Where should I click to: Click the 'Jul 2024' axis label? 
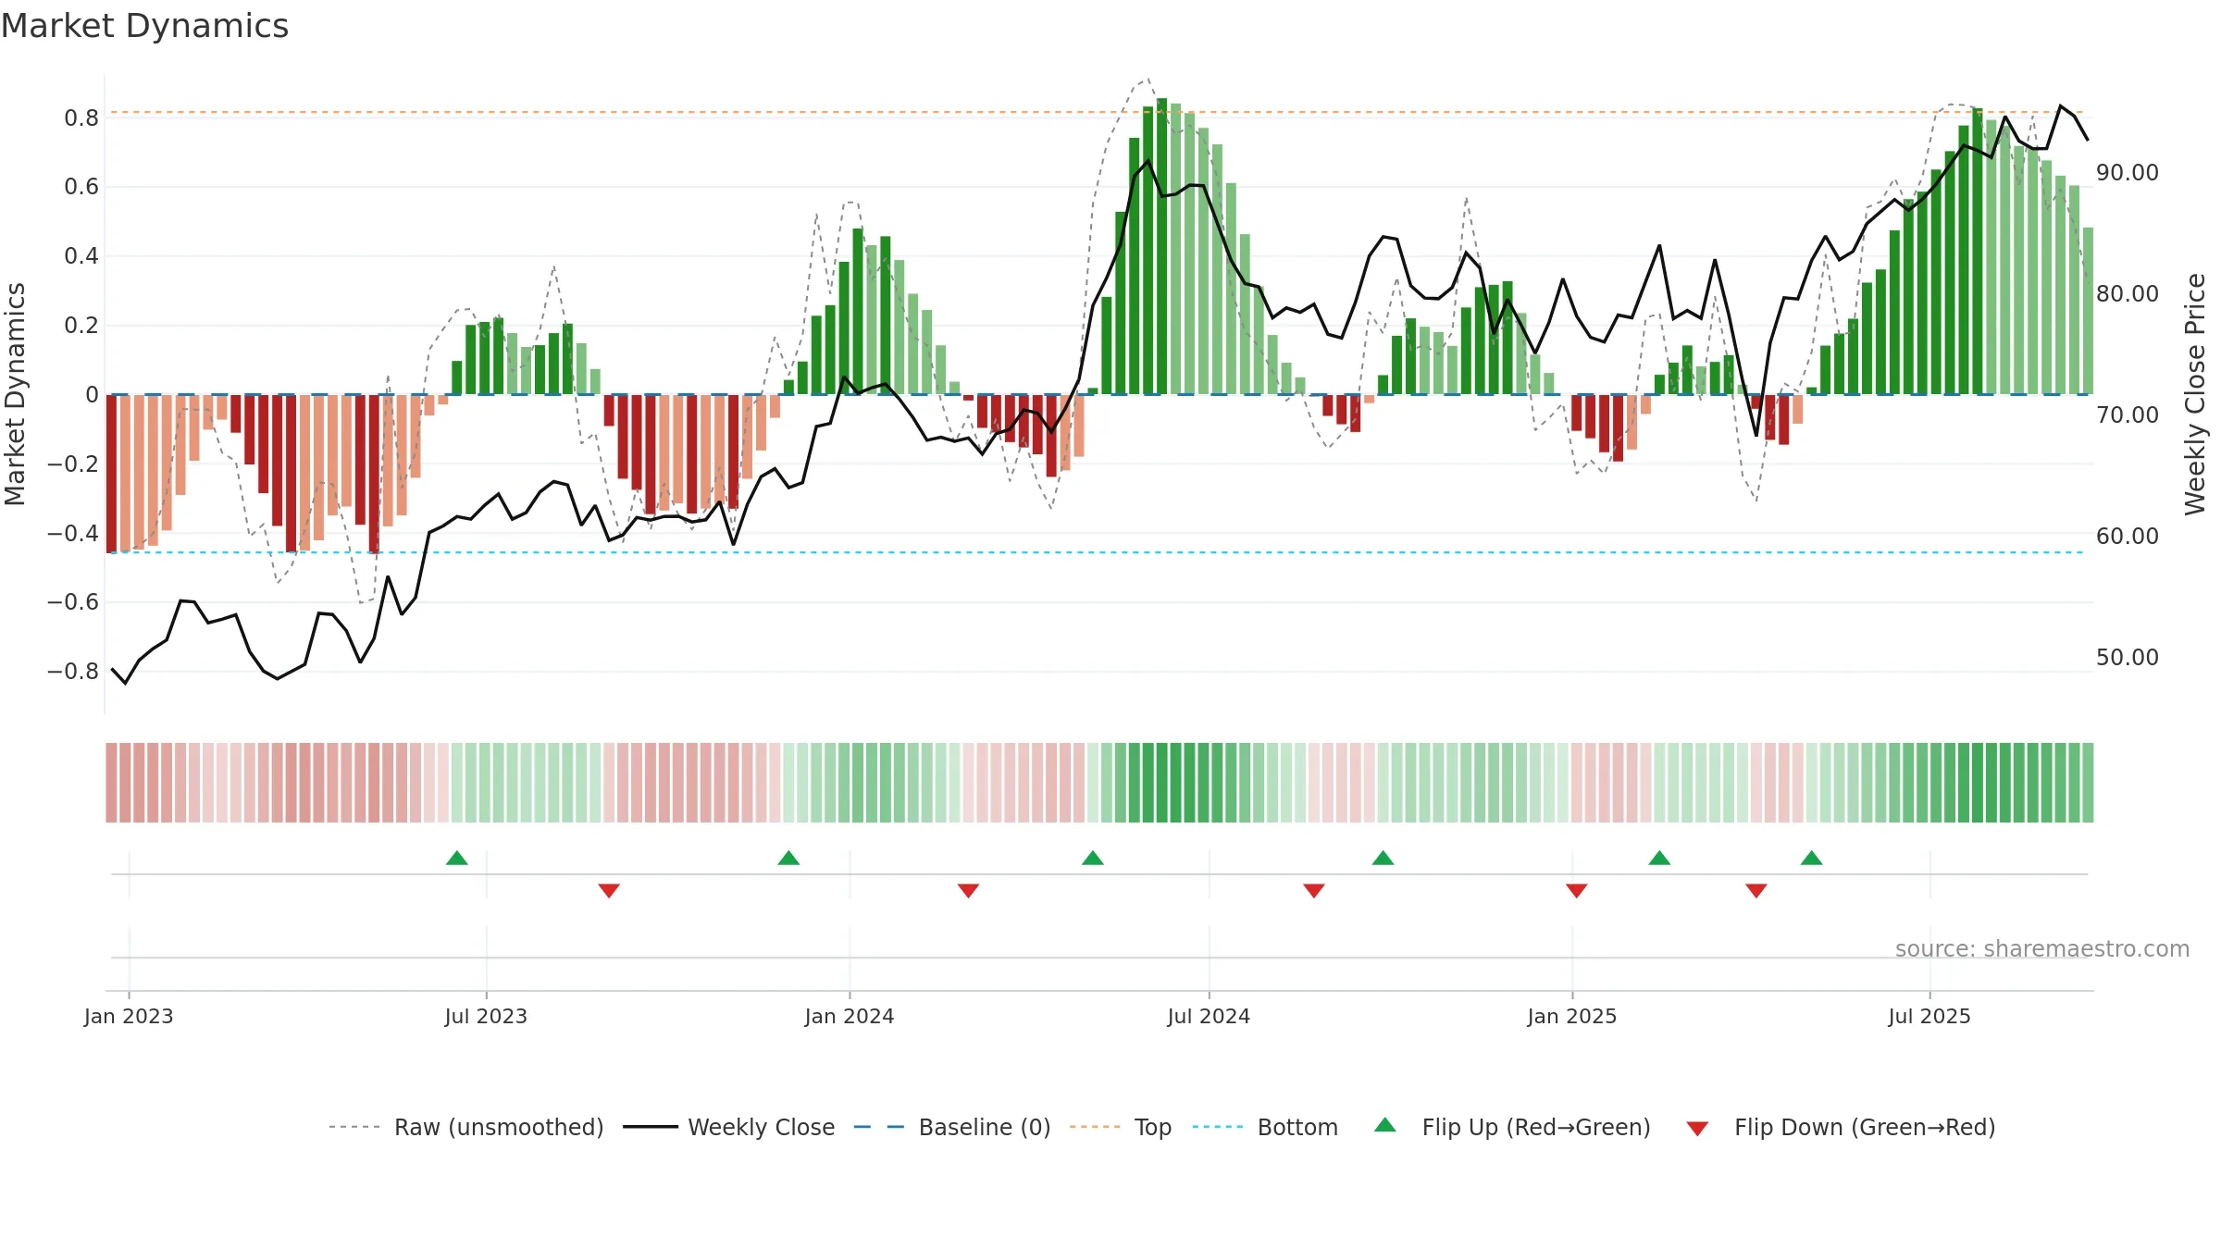pyautogui.click(x=1209, y=1016)
